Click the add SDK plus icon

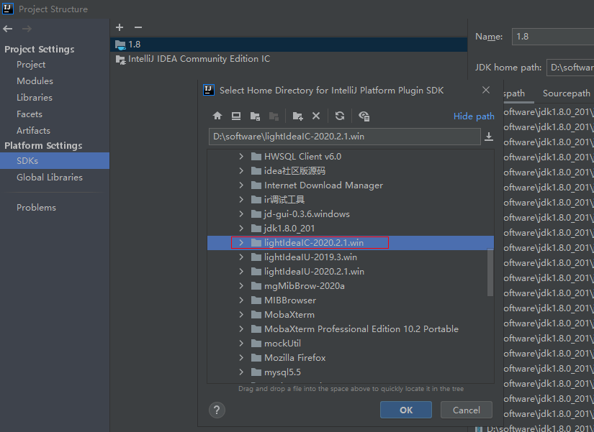120,27
